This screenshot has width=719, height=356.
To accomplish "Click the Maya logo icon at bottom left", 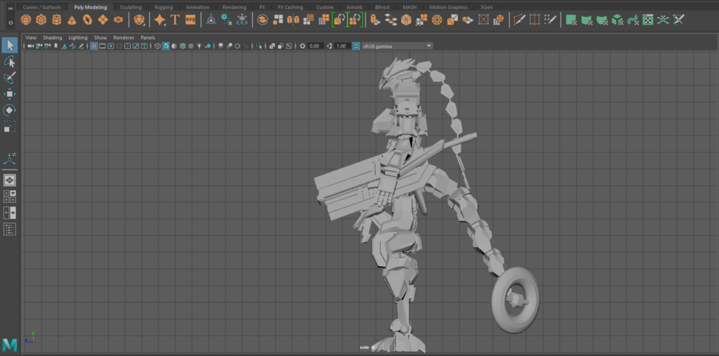I will (10, 345).
